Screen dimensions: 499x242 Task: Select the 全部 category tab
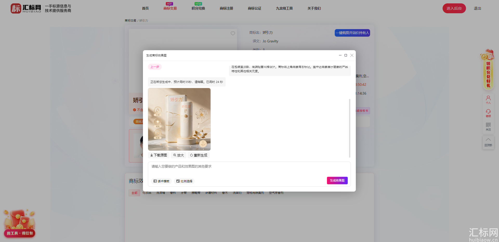(134, 193)
